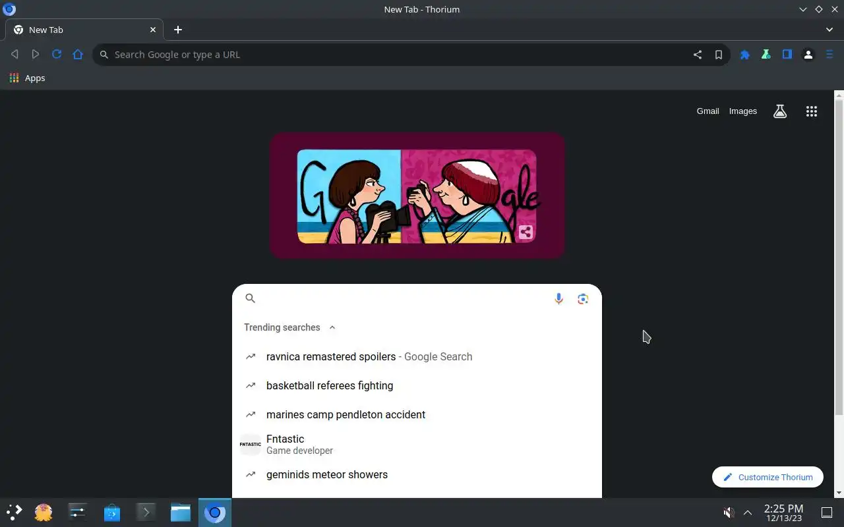Open the Google Doodle illustration
The height and width of the screenshot is (527, 844).
(x=417, y=196)
